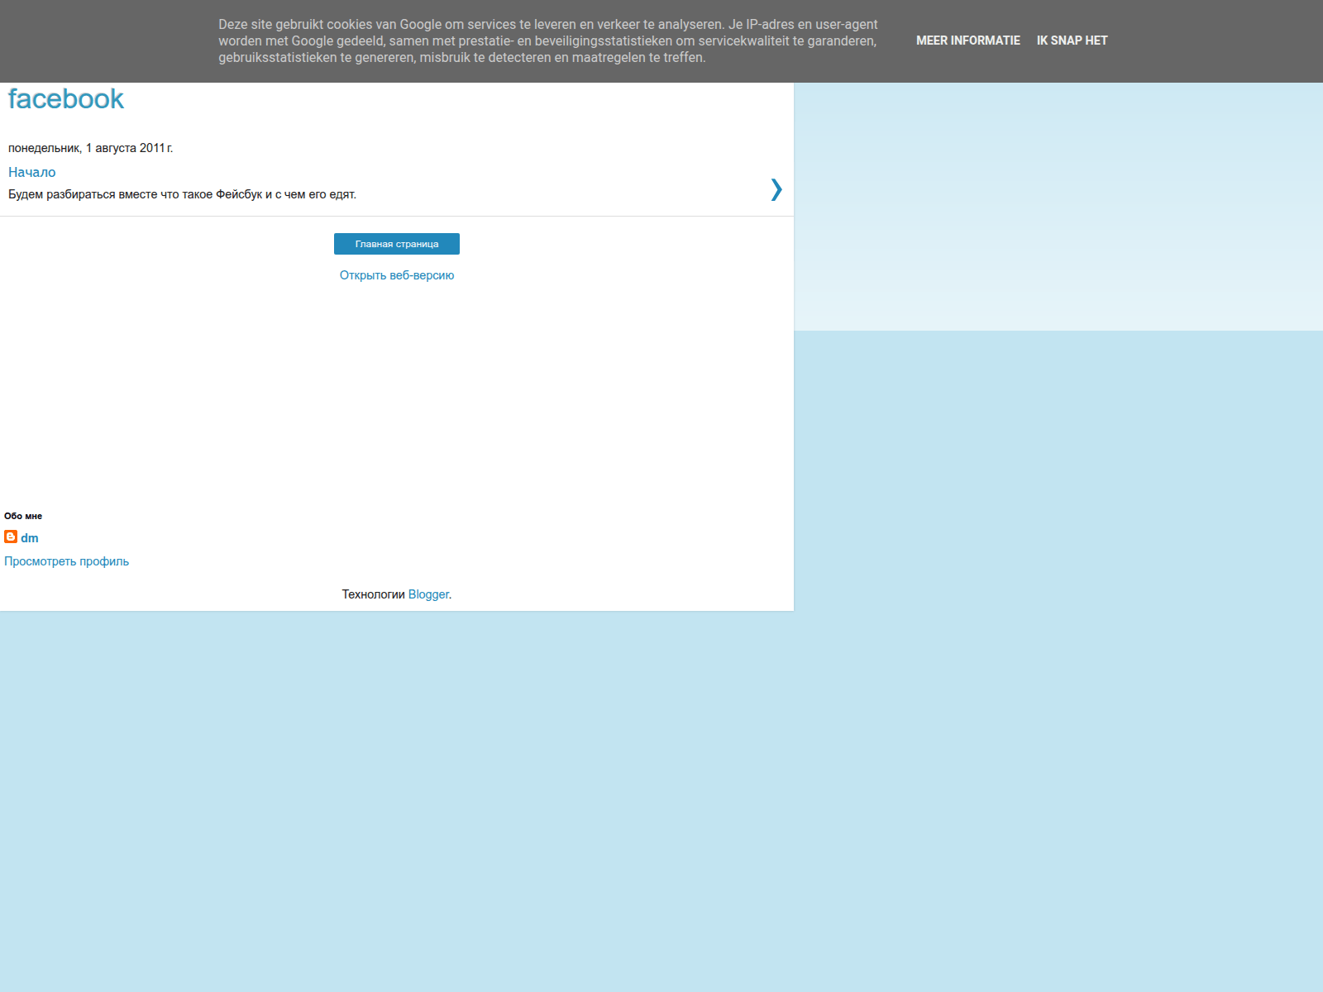Open the Blogger link in footer
The height and width of the screenshot is (992, 1323).
428,594
